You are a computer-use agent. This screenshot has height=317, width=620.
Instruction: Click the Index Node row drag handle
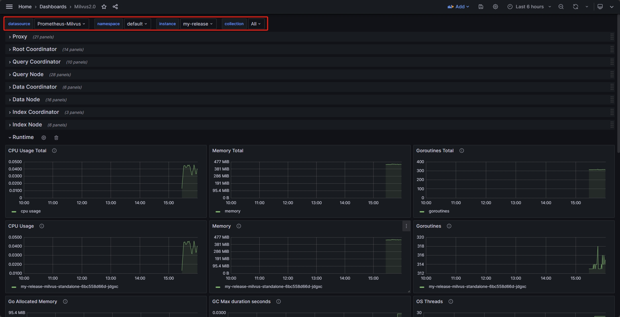pos(612,125)
